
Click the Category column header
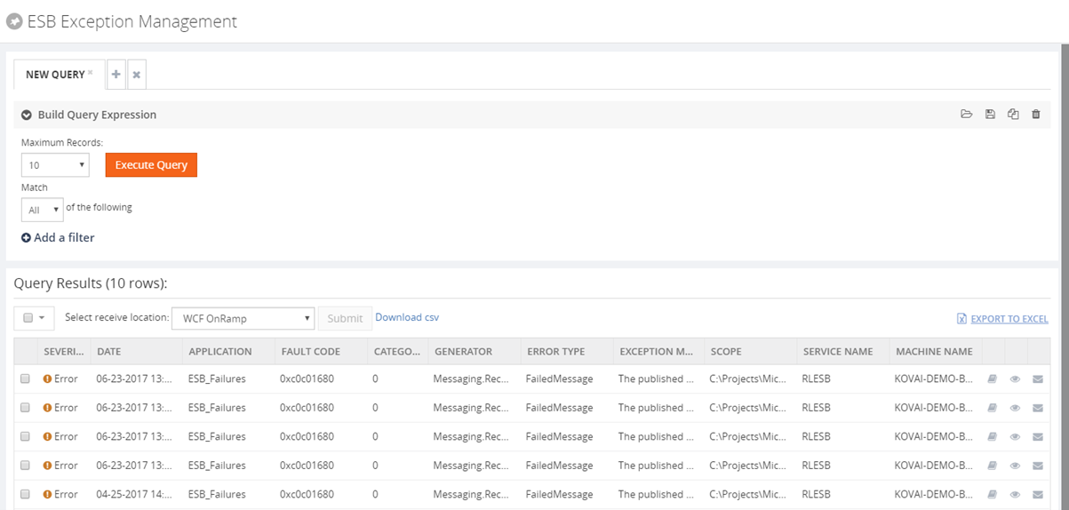[397, 352]
